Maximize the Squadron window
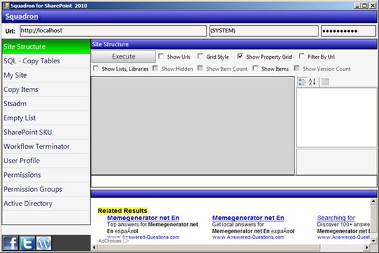379x253 pixels. tap(364, 6)
